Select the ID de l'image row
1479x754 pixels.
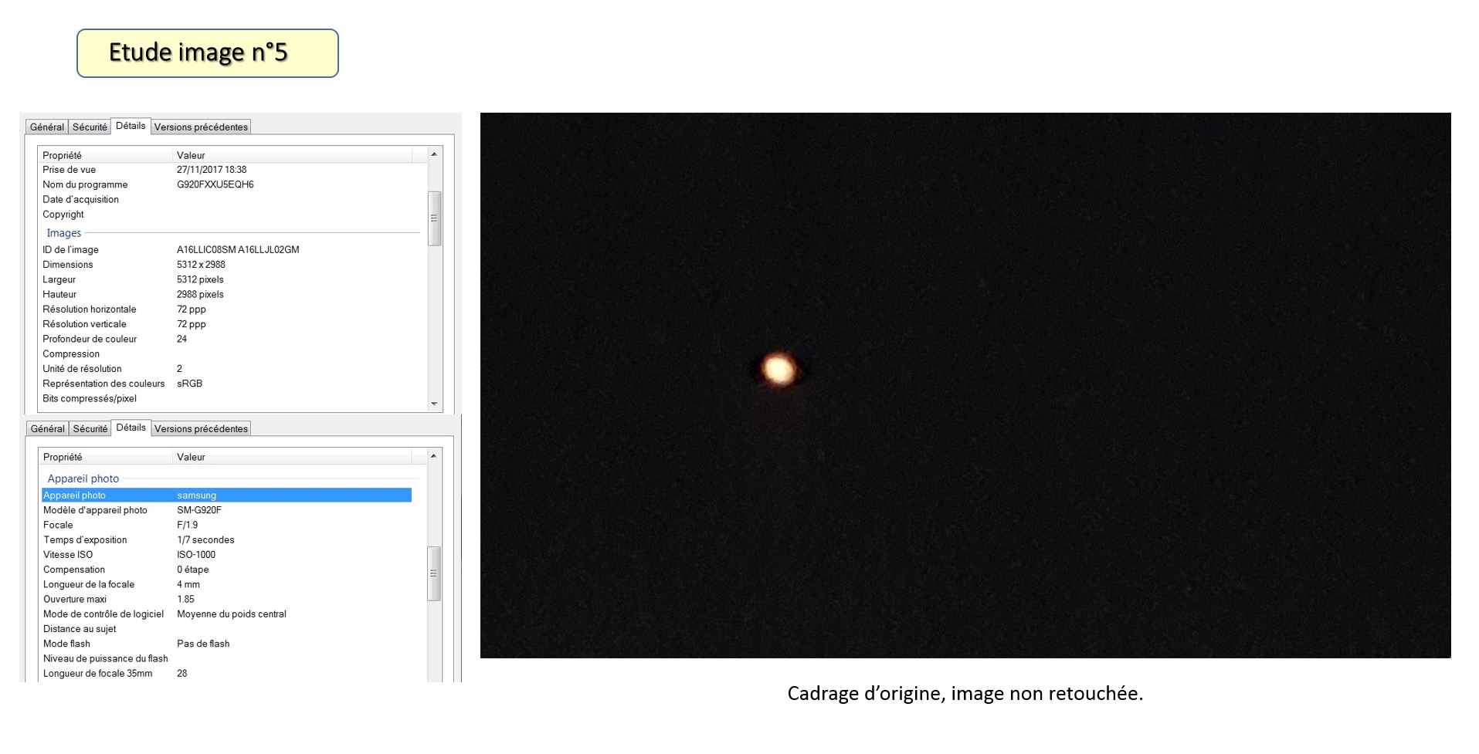[x=226, y=250]
